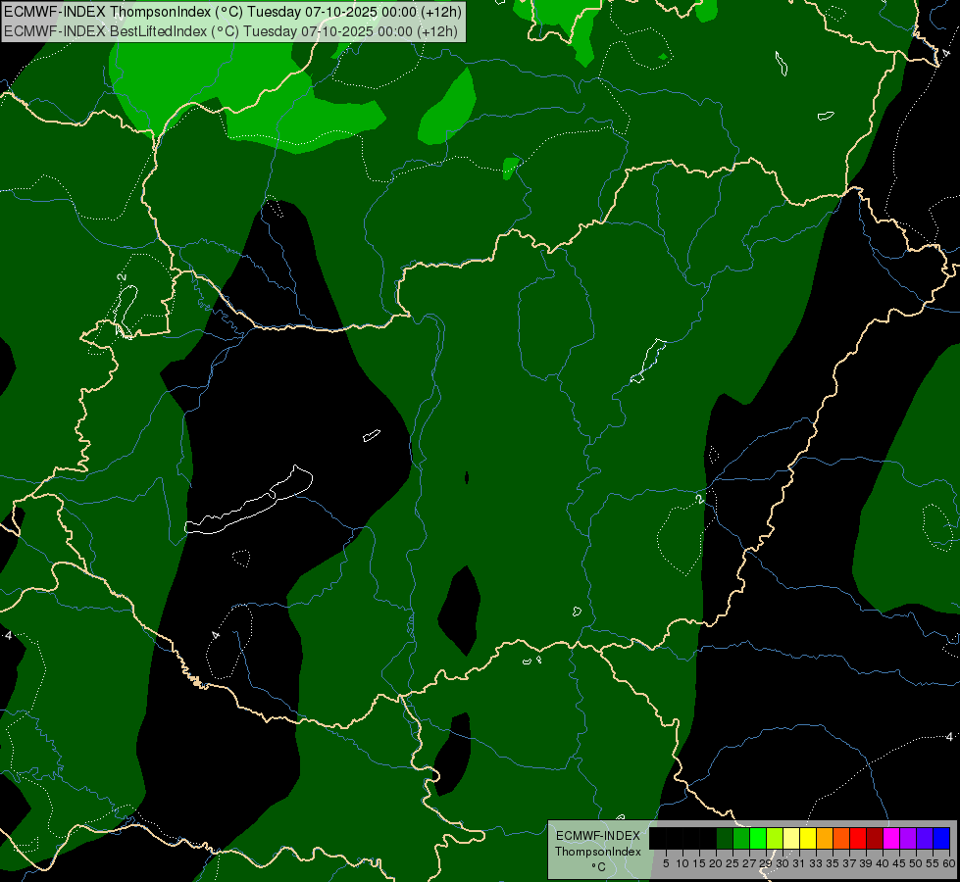Viewport: 960px width, 882px height.
Task: Click the legend value 5
Action: point(666,863)
